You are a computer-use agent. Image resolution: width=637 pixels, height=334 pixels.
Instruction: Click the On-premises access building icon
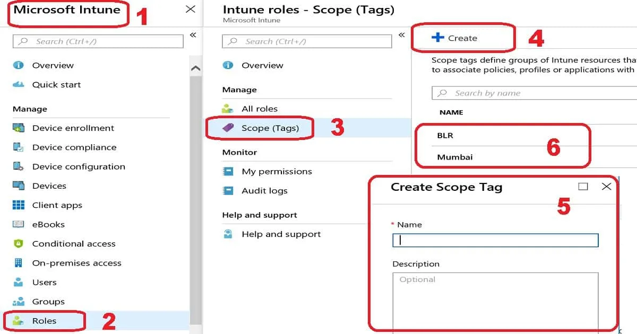pos(19,263)
